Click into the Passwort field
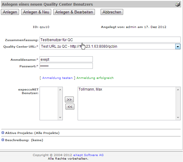 click(66, 66)
